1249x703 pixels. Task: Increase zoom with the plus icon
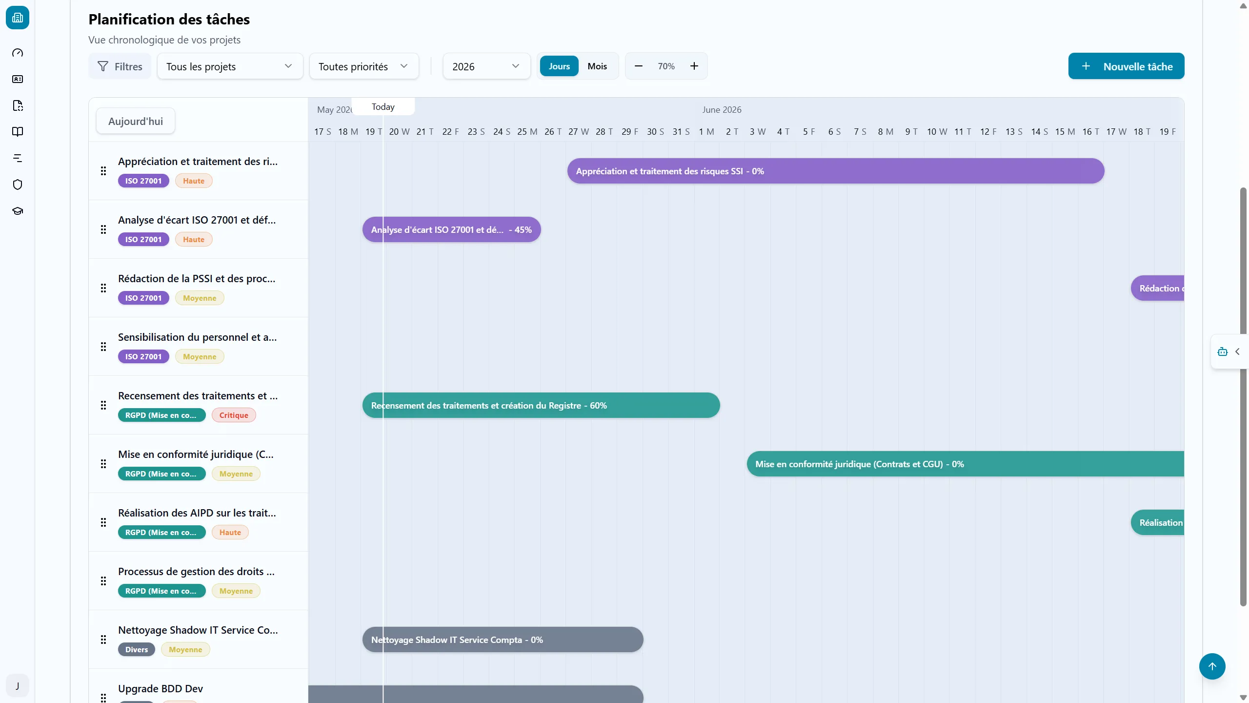pyautogui.click(x=694, y=66)
